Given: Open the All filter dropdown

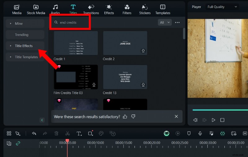Looking at the screenshot, I should (165, 22).
